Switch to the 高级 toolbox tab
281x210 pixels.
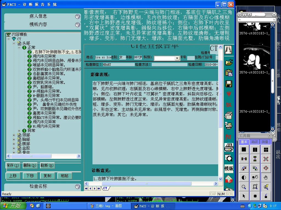click(254, 142)
